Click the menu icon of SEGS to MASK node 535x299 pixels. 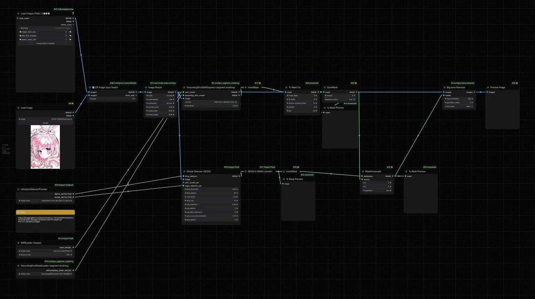(246, 171)
